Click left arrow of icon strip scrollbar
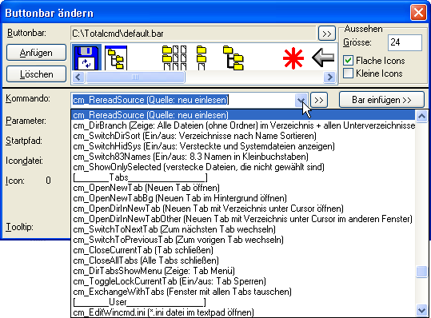Image resolution: width=431 pixels, height=318 pixels. click(78, 78)
